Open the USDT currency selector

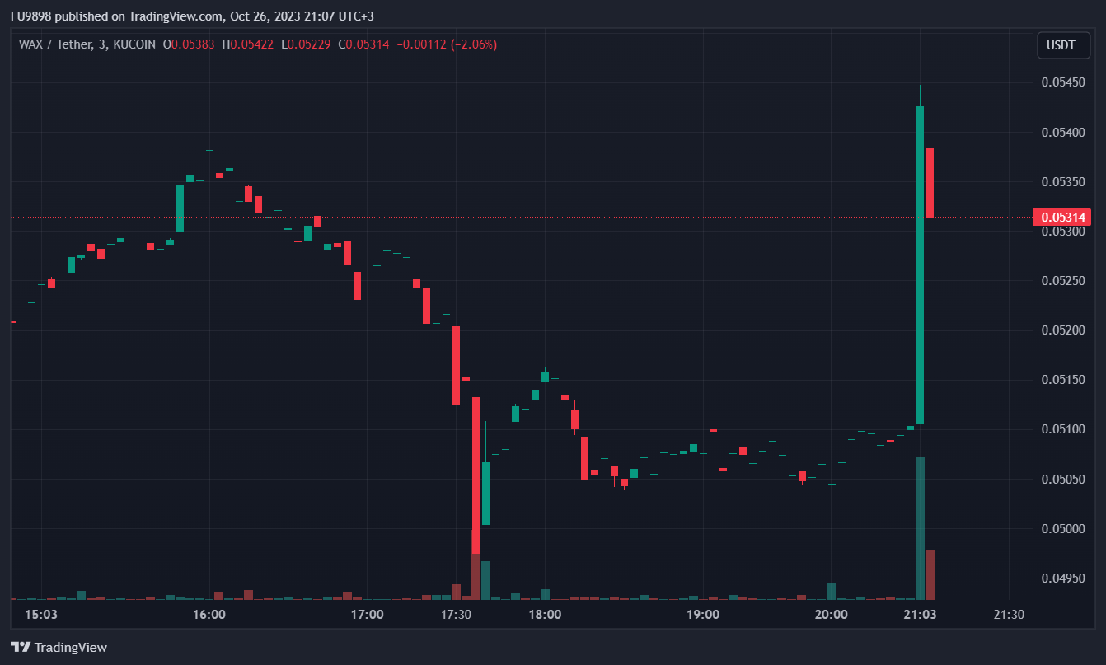[1062, 45]
